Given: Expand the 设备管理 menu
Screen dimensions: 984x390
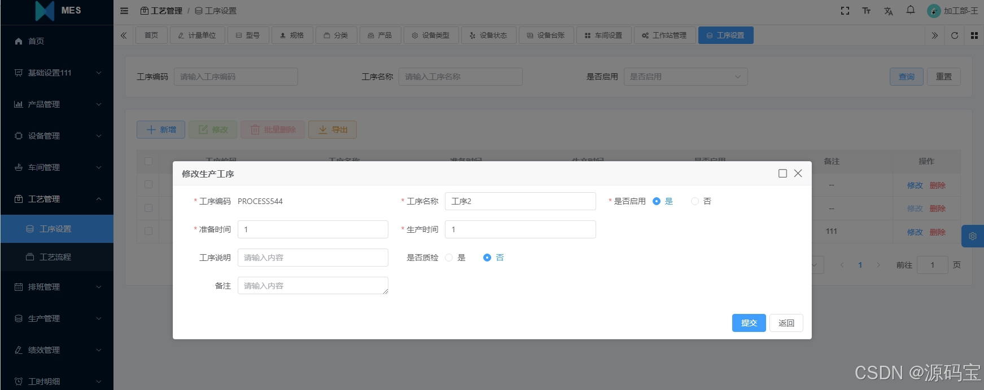Looking at the screenshot, I should click(99, 136).
